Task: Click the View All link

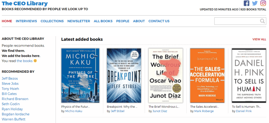Action: click(x=259, y=39)
